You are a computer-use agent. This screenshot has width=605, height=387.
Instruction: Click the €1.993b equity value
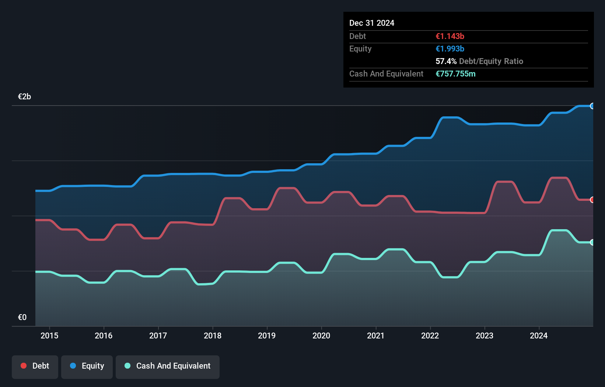pyautogui.click(x=450, y=49)
